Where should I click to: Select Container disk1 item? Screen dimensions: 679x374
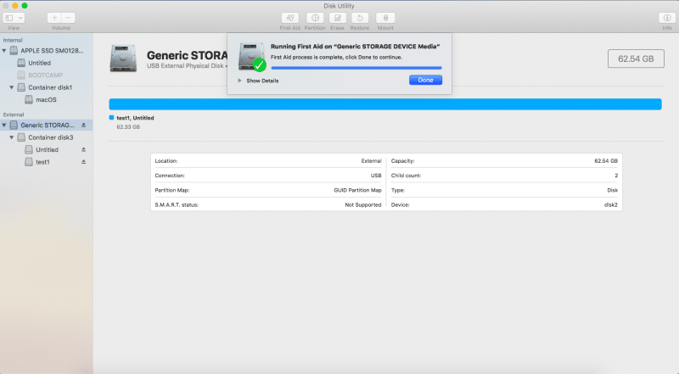click(x=47, y=87)
